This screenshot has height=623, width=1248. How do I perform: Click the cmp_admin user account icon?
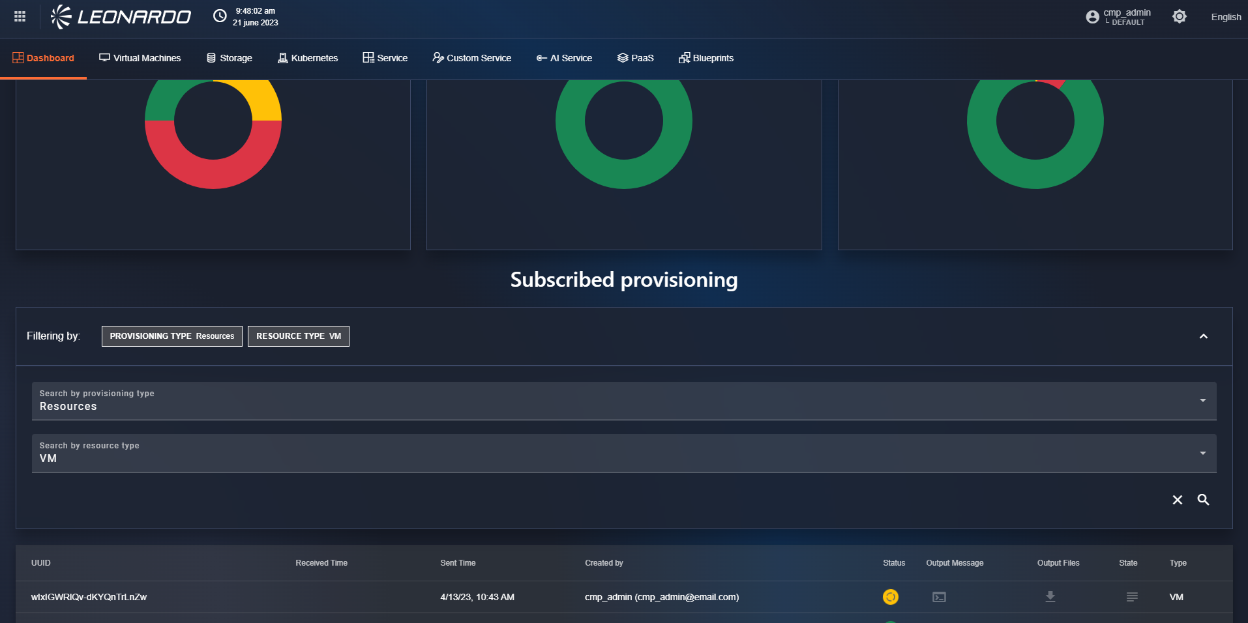[x=1092, y=17]
